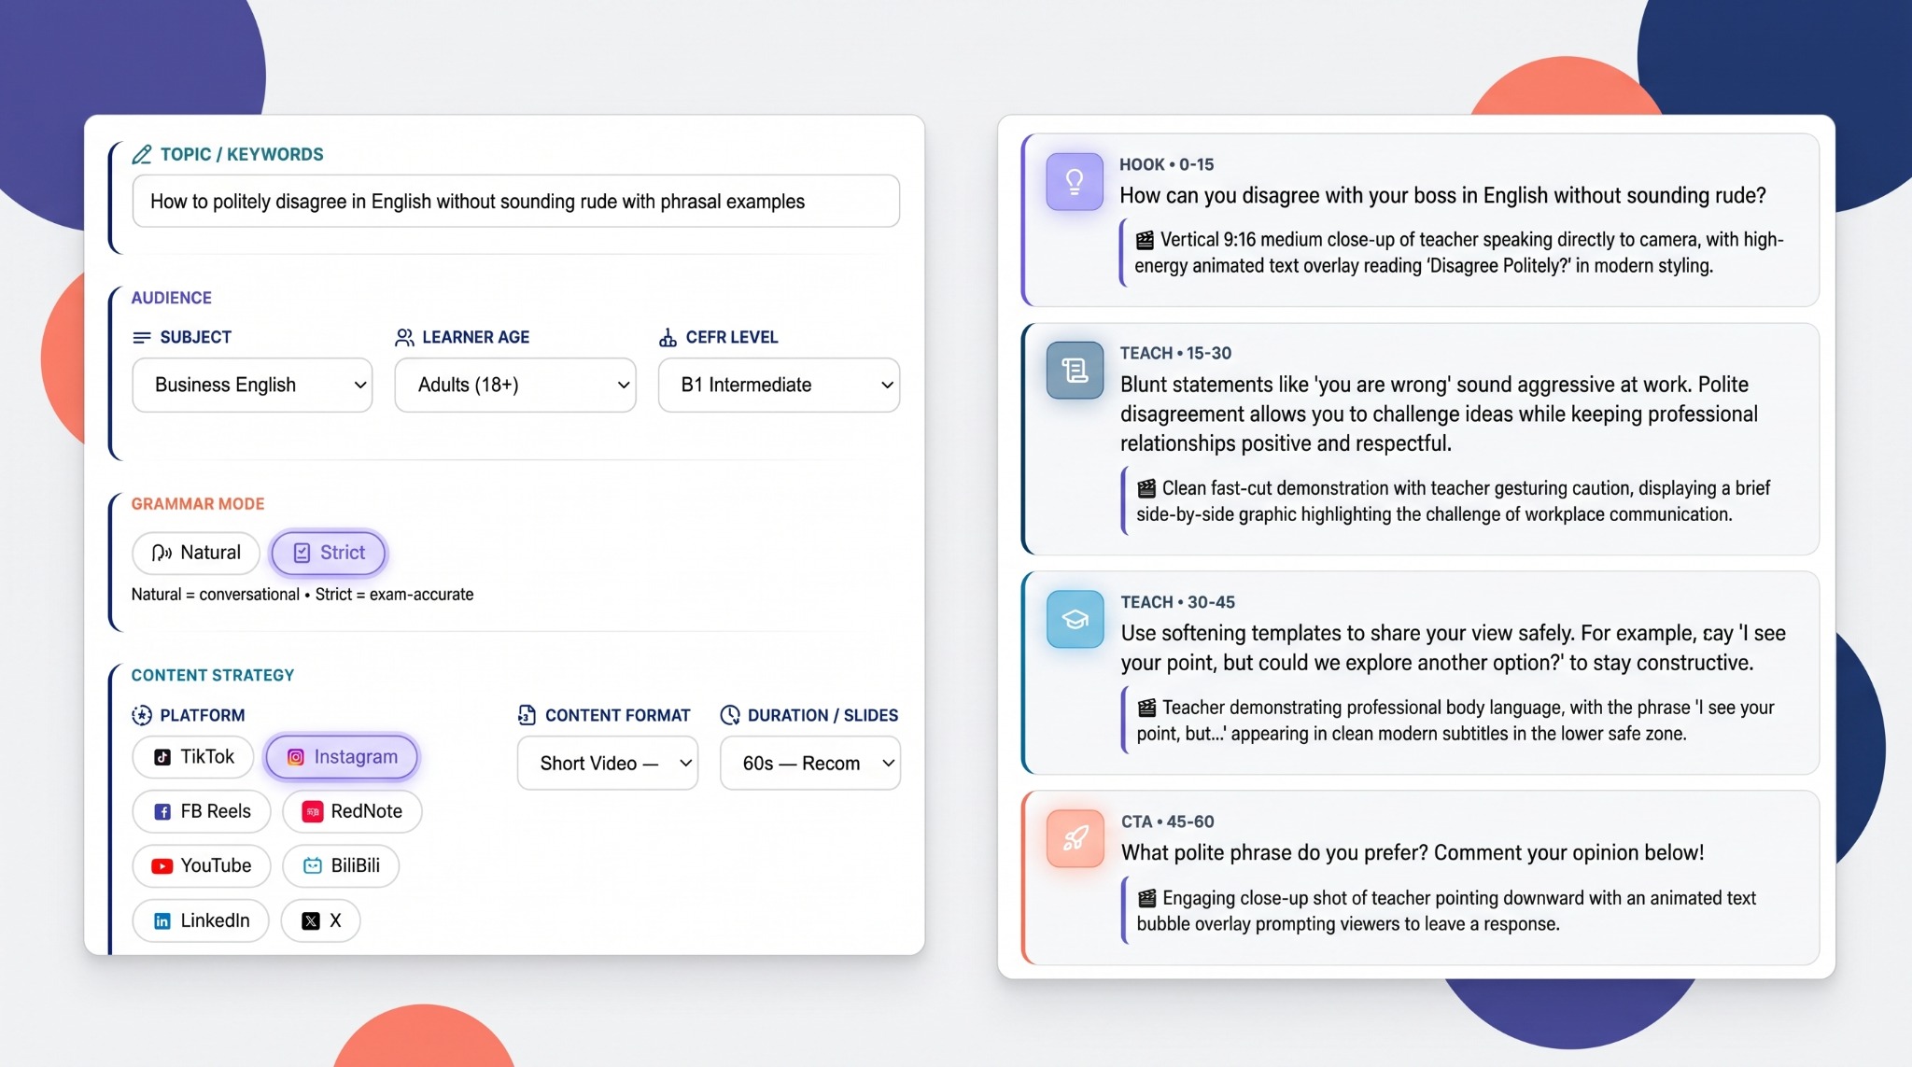Image resolution: width=1912 pixels, height=1067 pixels.
Task: Click the Content Format document icon
Action: click(527, 715)
